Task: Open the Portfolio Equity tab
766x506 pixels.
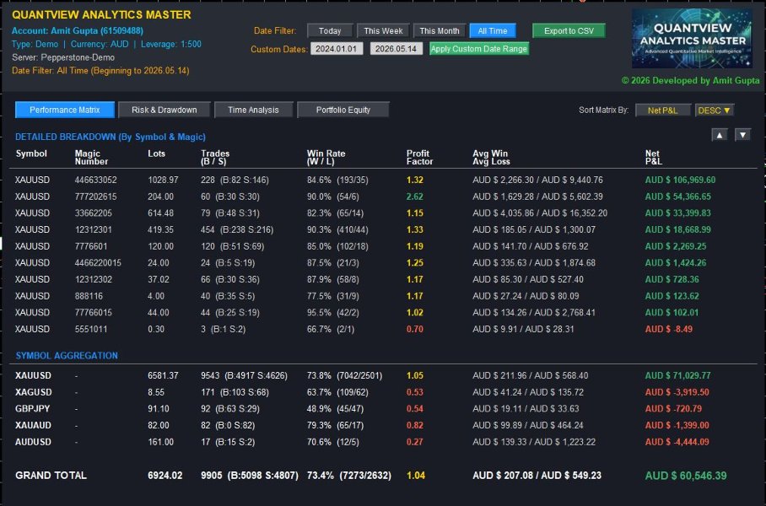Action: tap(343, 110)
